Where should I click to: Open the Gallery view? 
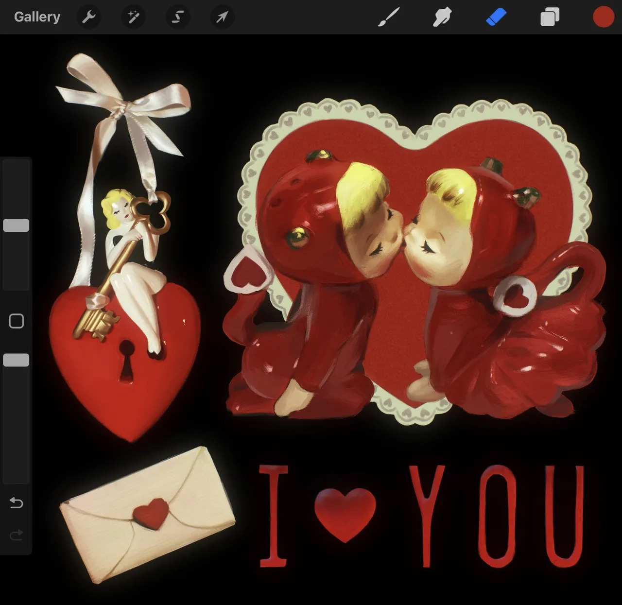click(37, 17)
